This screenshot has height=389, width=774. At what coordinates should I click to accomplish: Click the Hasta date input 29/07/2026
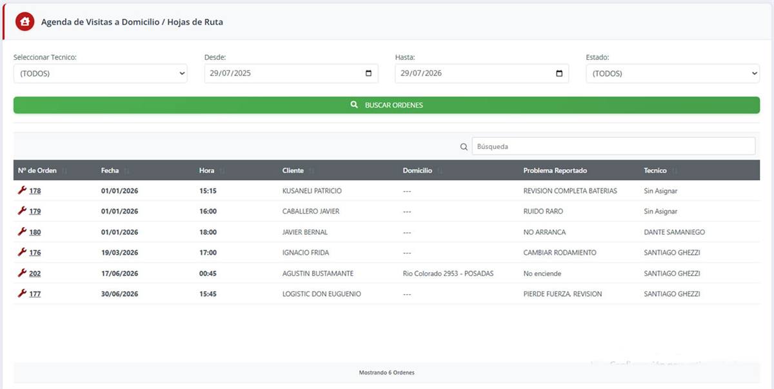coord(482,74)
